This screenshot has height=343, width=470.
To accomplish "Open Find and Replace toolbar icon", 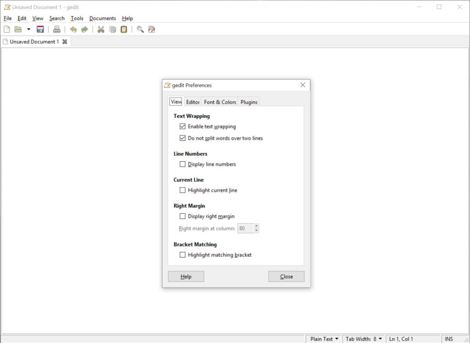I will (x=151, y=29).
